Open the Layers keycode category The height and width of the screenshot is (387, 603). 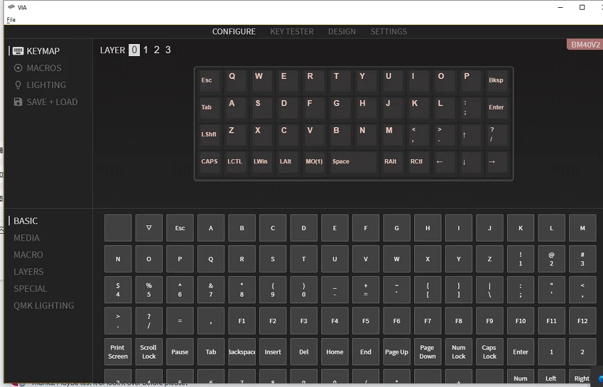28,272
